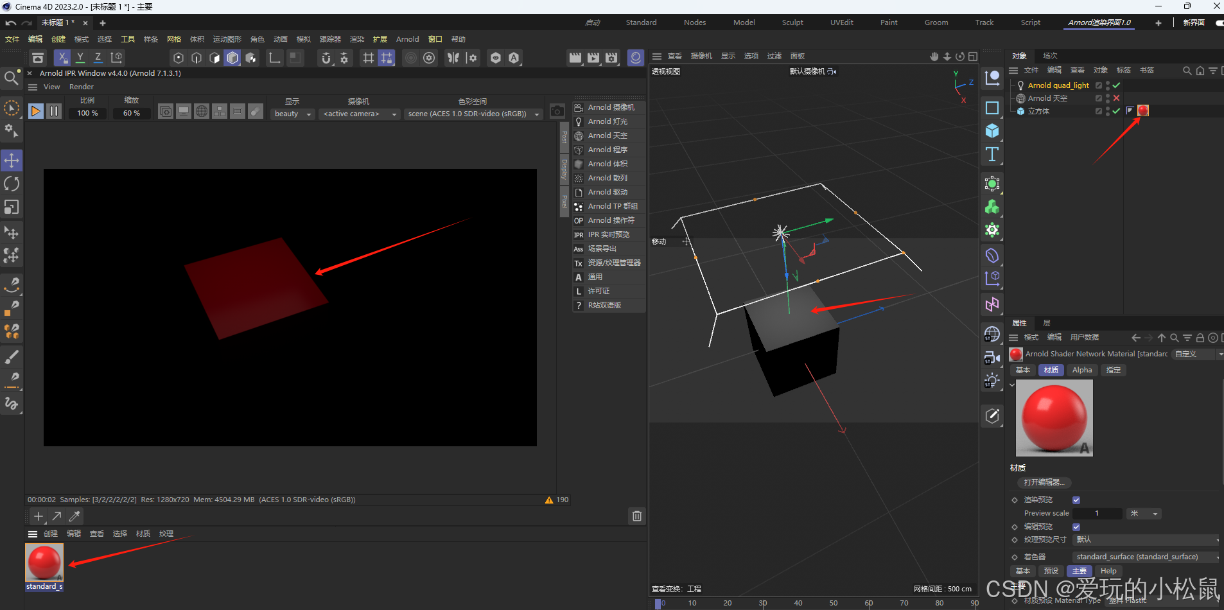Toggle Arnold 天空 red X enable state
This screenshot has width=1224, height=610.
(x=1116, y=98)
